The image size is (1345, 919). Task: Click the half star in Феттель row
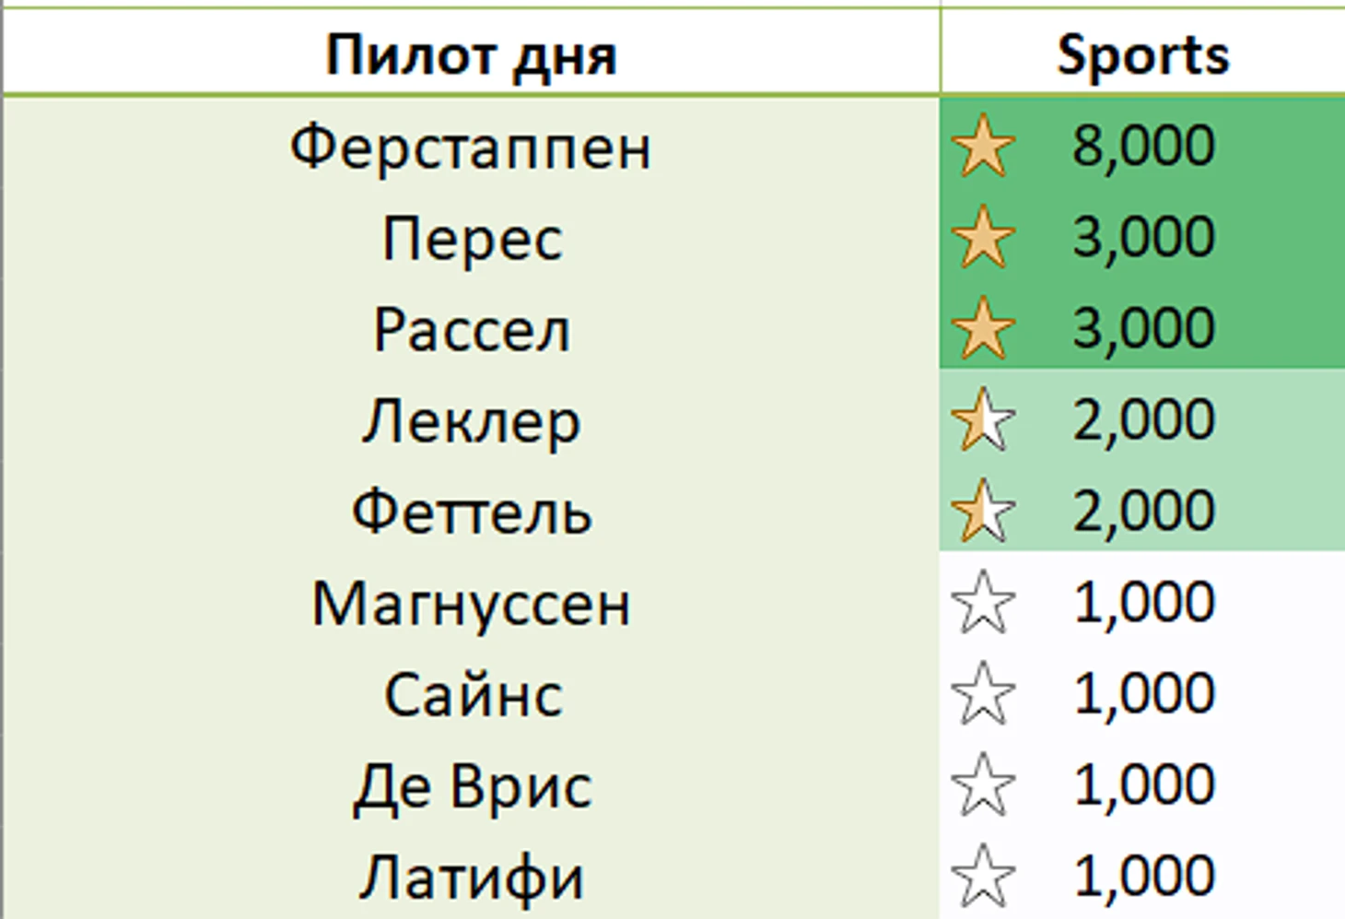point(983,511)
